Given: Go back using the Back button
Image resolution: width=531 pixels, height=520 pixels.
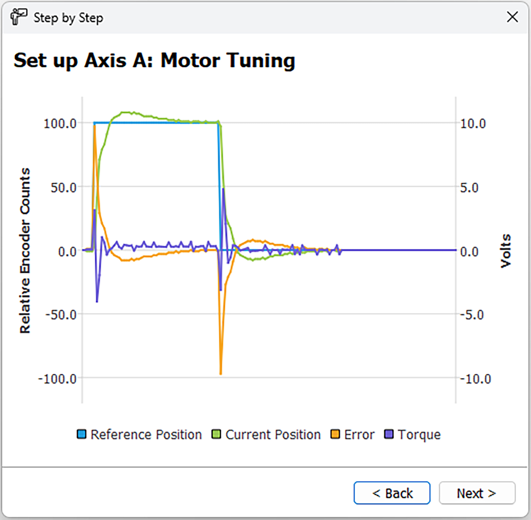Looking at the screenshot, I should [392, 493].
